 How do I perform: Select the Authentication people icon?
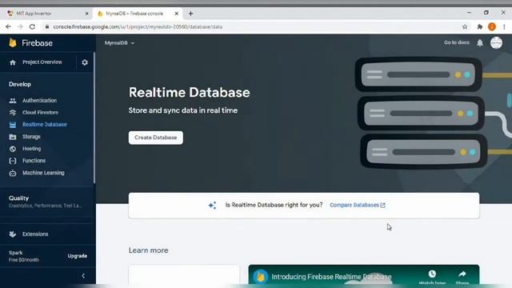click(x=13, y=101)
